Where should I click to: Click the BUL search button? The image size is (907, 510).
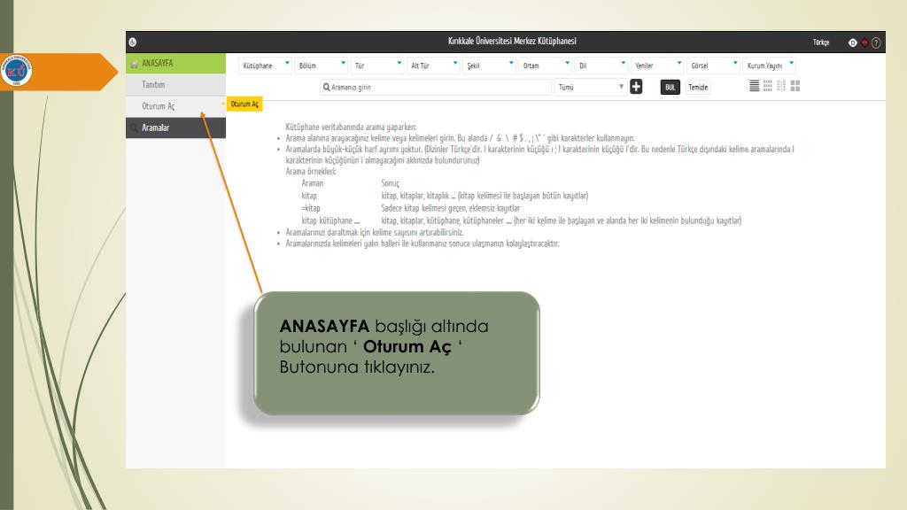[670, 88]
